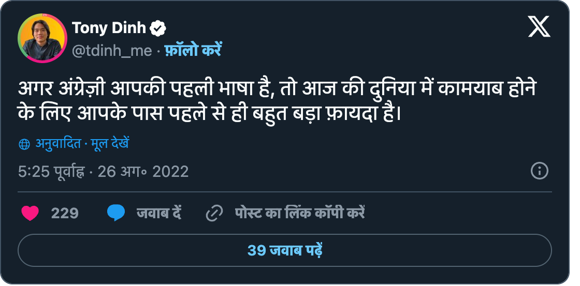Screen dimensions: 580x286
Task: Click the अनुवादित translated label
Action: coord(58,144)
